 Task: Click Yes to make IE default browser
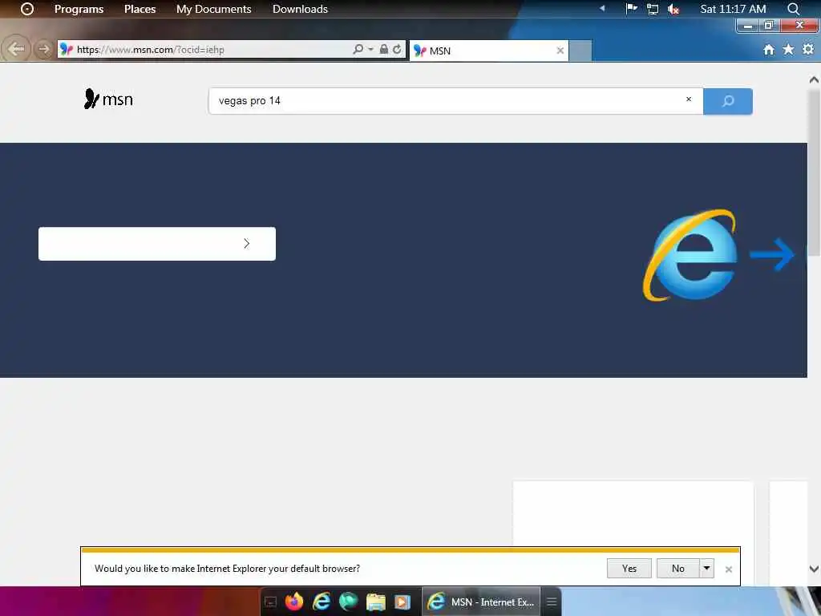click(x=629, y=569)
